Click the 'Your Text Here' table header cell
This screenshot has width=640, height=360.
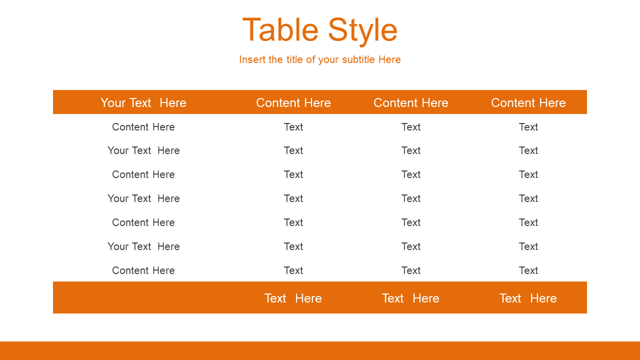[143, 102]
